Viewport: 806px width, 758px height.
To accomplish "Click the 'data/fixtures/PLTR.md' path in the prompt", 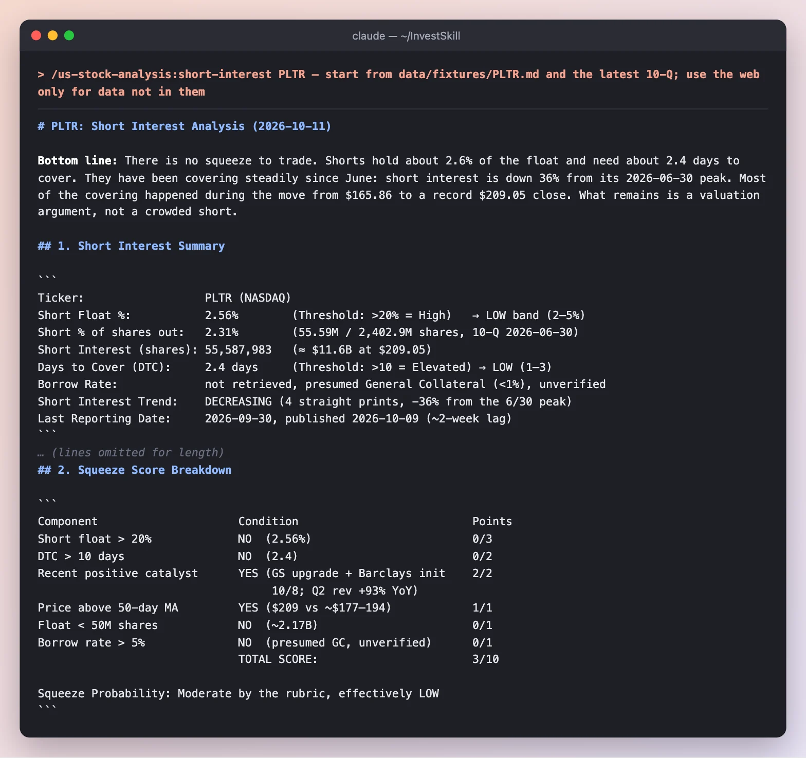I will tap(469, 75).
